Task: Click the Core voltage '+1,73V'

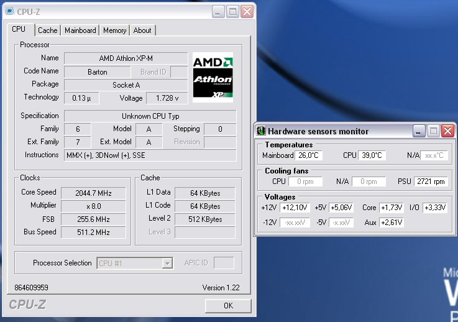Action: [x=392, y=208]
